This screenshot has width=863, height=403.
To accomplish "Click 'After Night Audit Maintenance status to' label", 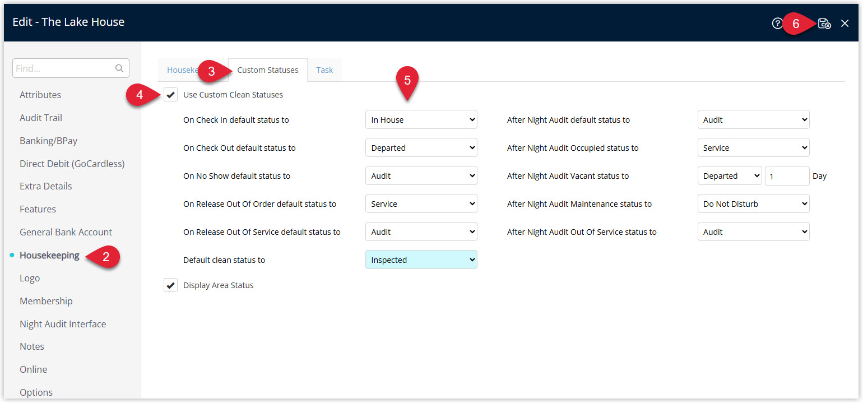I will [579, 204].
